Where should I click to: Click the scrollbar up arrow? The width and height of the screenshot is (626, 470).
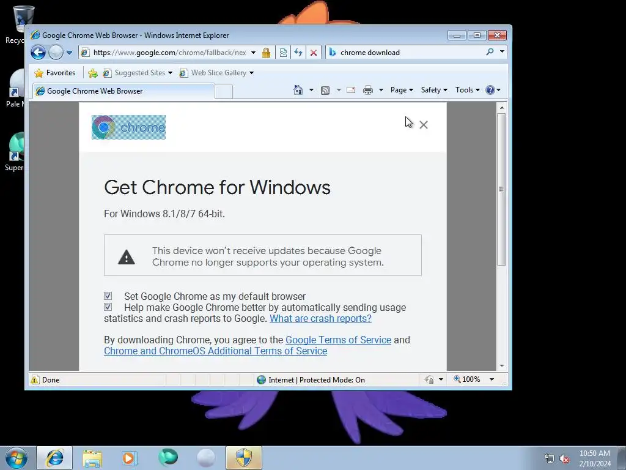[x=502, y=108]
